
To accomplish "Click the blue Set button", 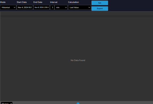I will pyautogui.click(x=100, y=3).
